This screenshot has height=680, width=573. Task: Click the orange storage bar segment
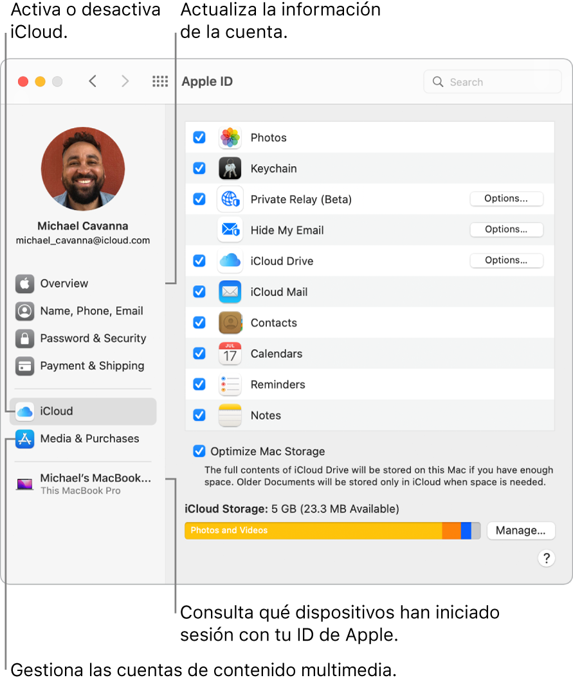pyautogui.click(x=451, y=531)
